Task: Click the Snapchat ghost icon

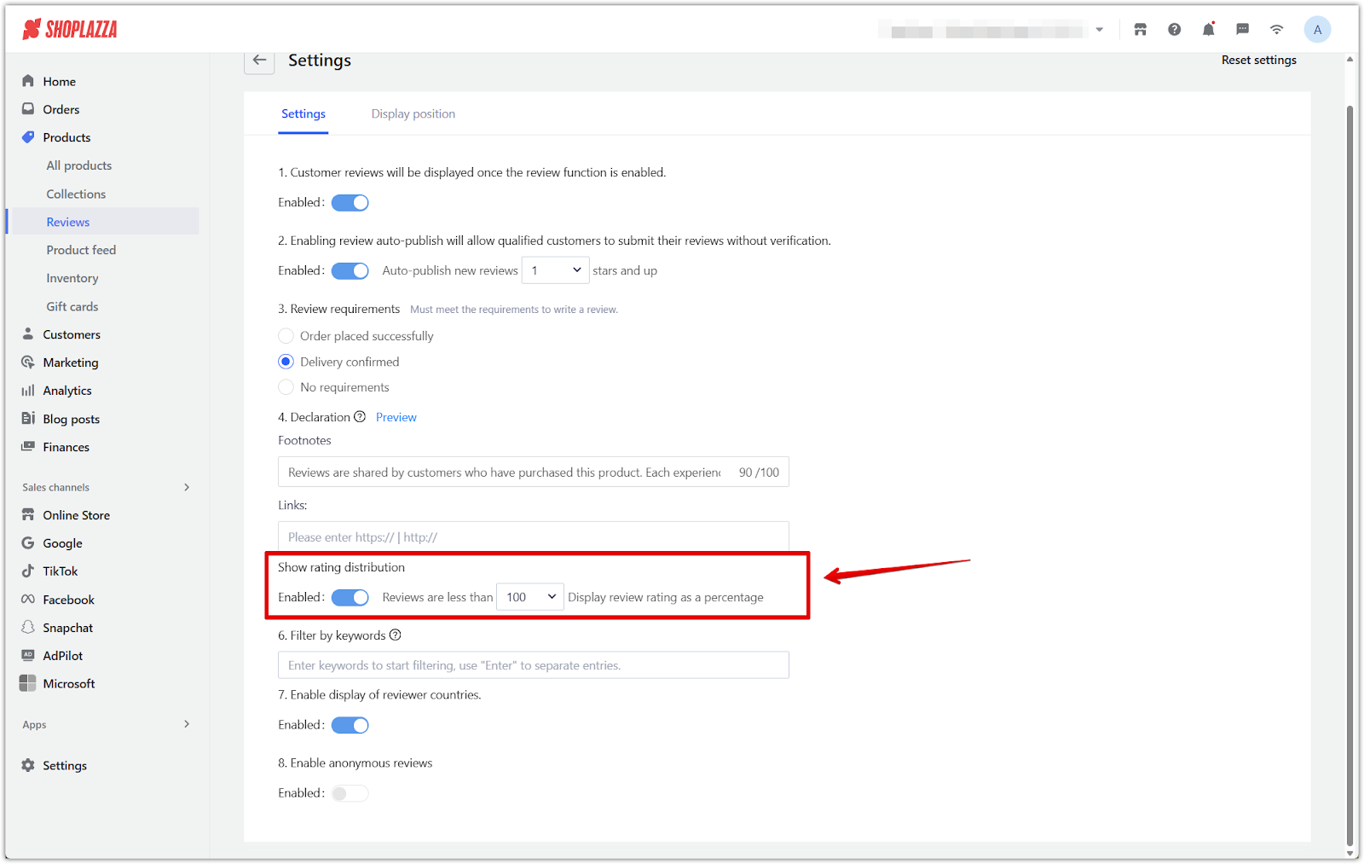Action: click(28, 628)
